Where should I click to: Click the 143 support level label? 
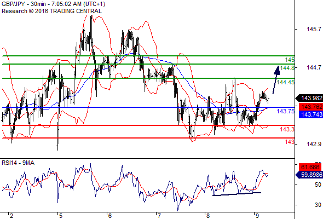(x=290, y=142)
